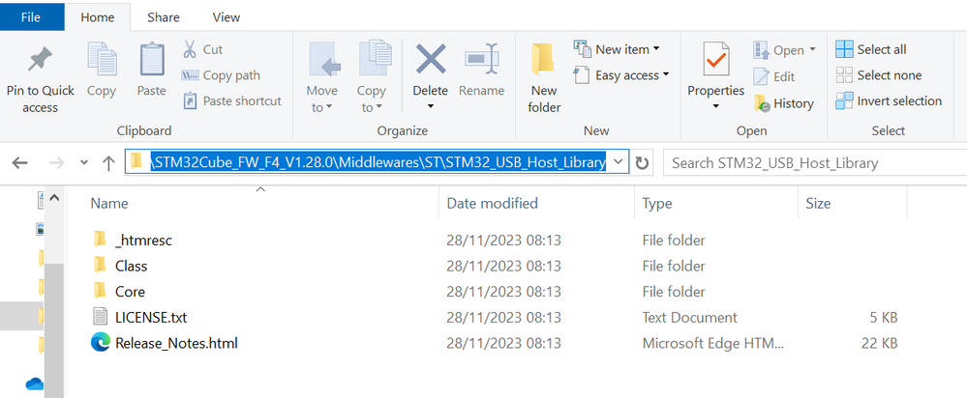Click the _htmresc folder date modified cell
Image resolution: width=967 pixels, height=398 pixels.
click(504, 240)
